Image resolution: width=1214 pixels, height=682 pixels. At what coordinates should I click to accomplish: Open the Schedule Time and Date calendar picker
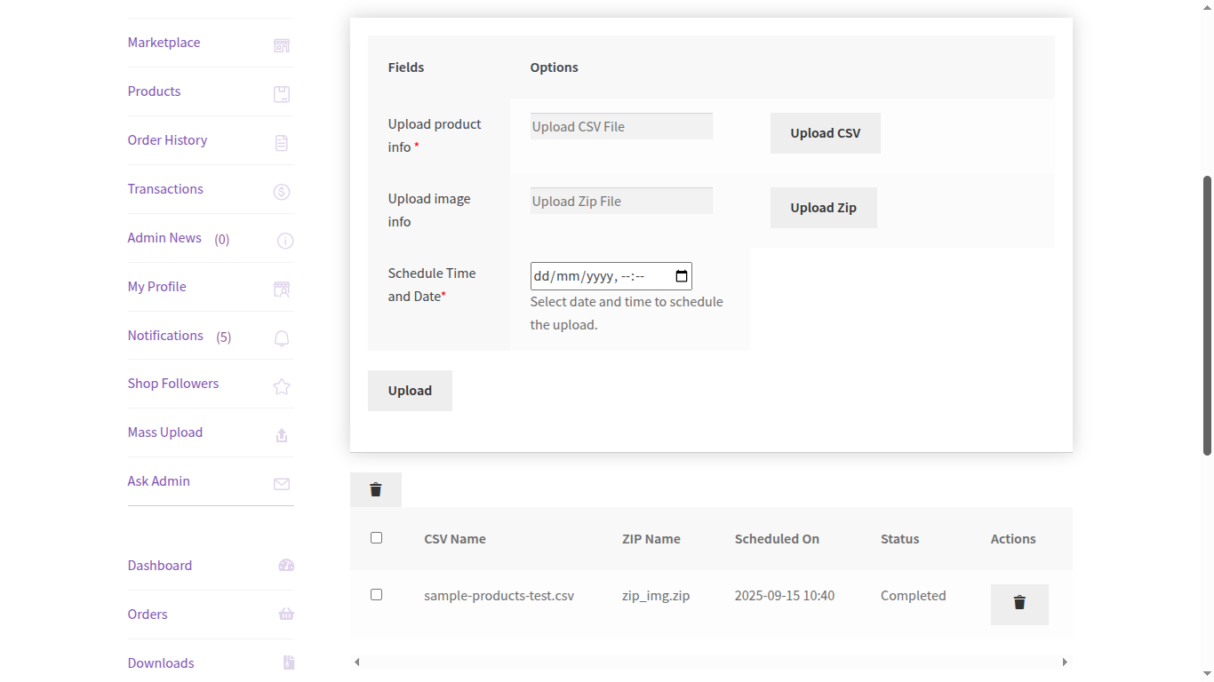[681, 276]
